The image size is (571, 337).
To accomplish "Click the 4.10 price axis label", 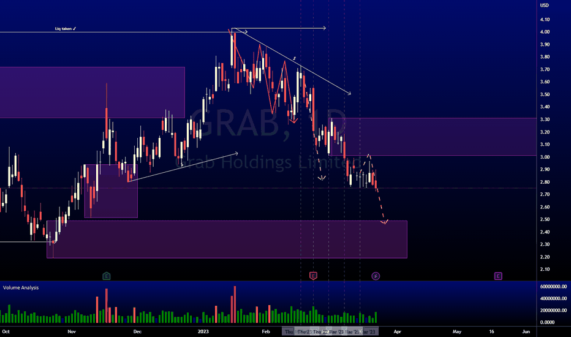I will coord(545,20).
